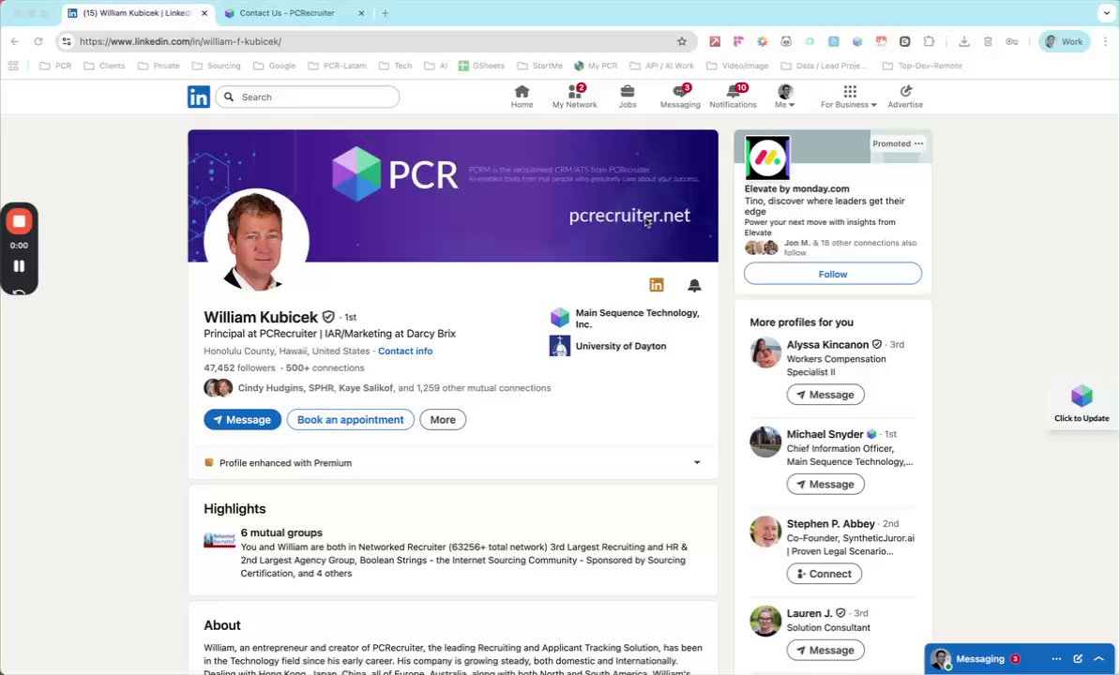
Task: Open Alyssa Kincanon's profile name
Action: 827,345
